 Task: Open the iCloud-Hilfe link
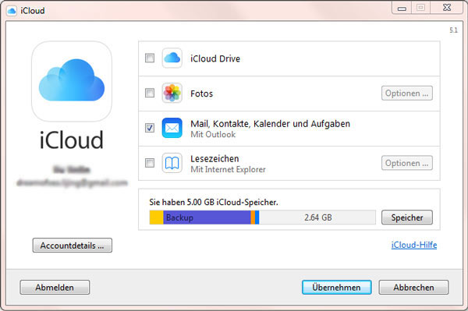(x=414, y=245)
